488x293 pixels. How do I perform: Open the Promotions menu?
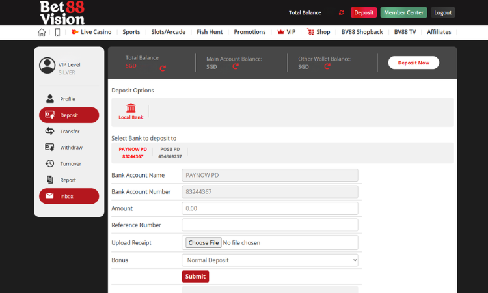point(250,32)
